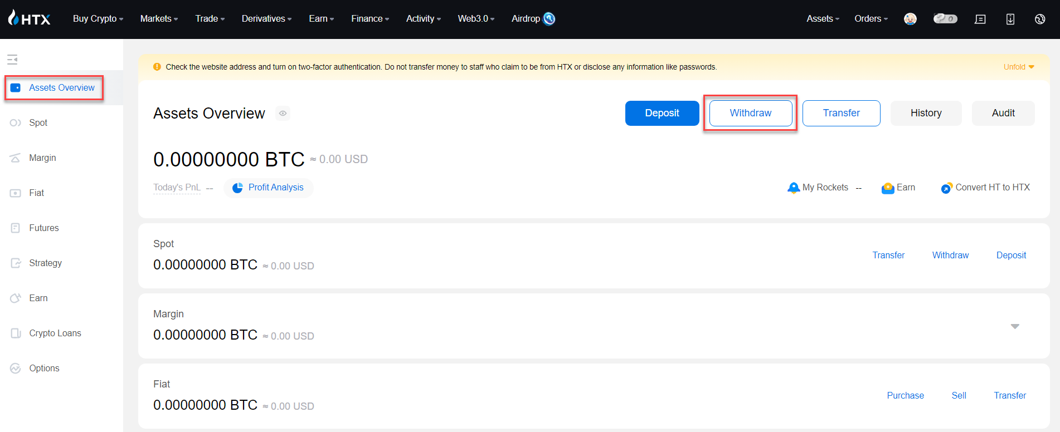Open the Orders menu in header
Screen dimensions: 1060x432
coord(871,19)
